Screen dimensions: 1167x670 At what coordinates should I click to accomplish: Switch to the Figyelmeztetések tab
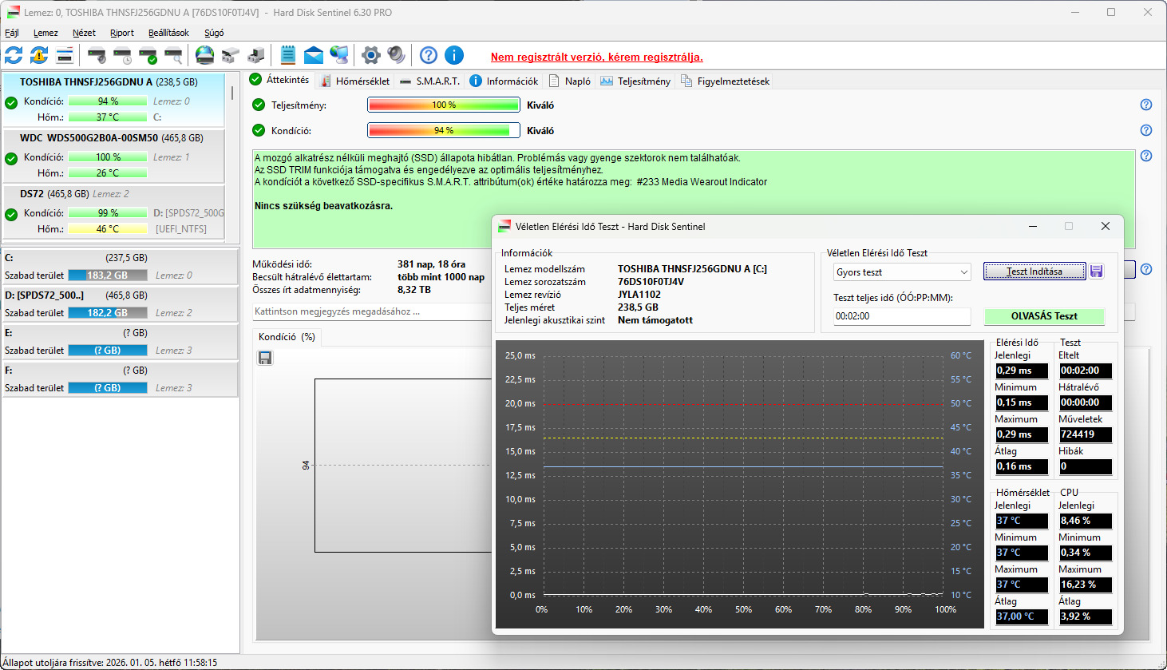(726, 81)
